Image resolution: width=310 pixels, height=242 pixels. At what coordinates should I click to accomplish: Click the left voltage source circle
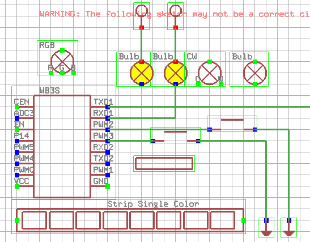coord(142,10)
